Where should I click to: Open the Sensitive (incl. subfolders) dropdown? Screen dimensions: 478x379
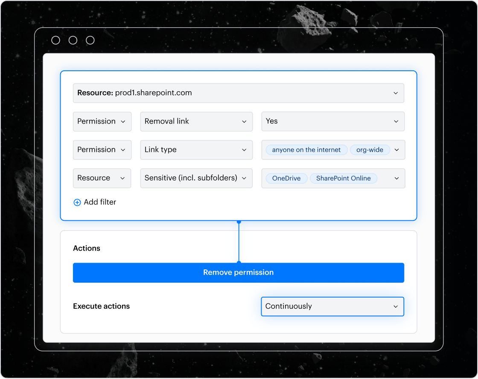196,178
